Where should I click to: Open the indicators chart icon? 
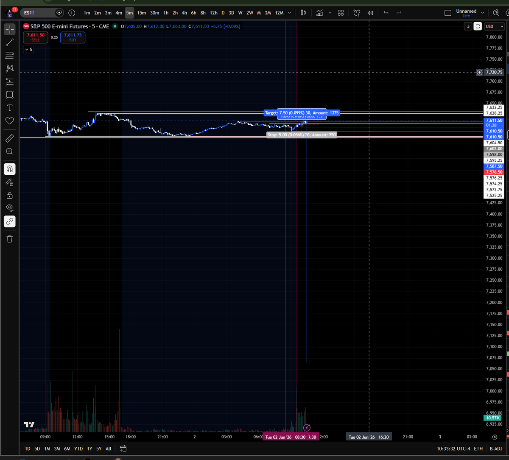(x=319, y=13)
